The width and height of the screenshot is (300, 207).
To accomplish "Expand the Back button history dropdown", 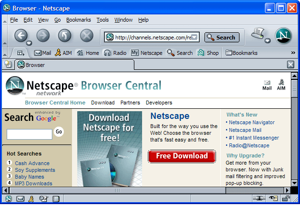I will 29,43.
